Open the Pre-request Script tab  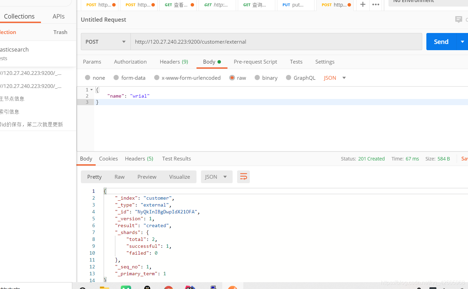[x=255, y=62]
